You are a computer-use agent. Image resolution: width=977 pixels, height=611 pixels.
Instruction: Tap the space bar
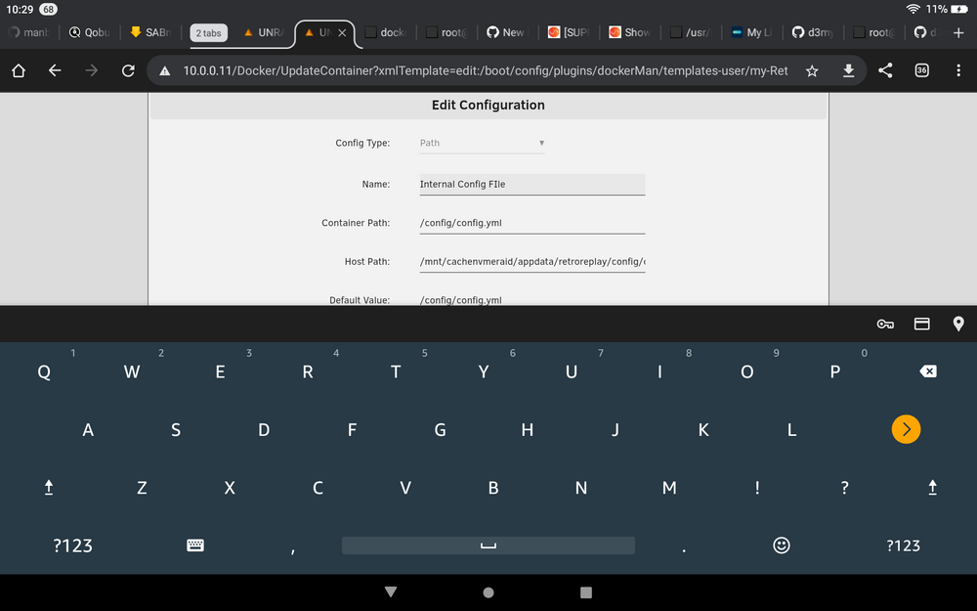(488, 546)
